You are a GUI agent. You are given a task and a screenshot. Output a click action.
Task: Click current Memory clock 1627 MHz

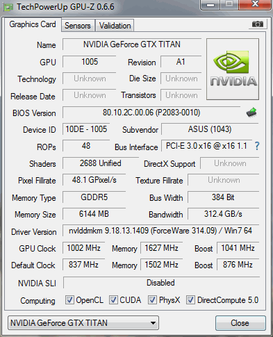tap(161, 248)
